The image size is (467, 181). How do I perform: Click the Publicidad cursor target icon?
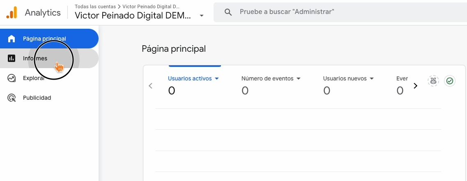click(x=12, y=98)
